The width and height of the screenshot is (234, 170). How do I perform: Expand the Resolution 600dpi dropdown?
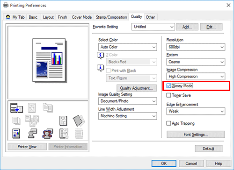(196, 47)
